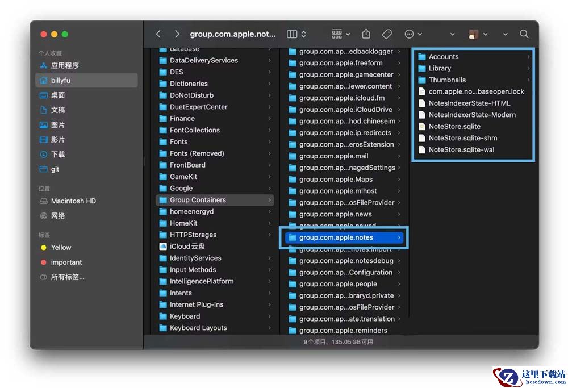Image resolution: width=568 pixels, height=388 pixels.
Task: Click the FrontBoard folder icon
Action: click(x=163, y=165)
